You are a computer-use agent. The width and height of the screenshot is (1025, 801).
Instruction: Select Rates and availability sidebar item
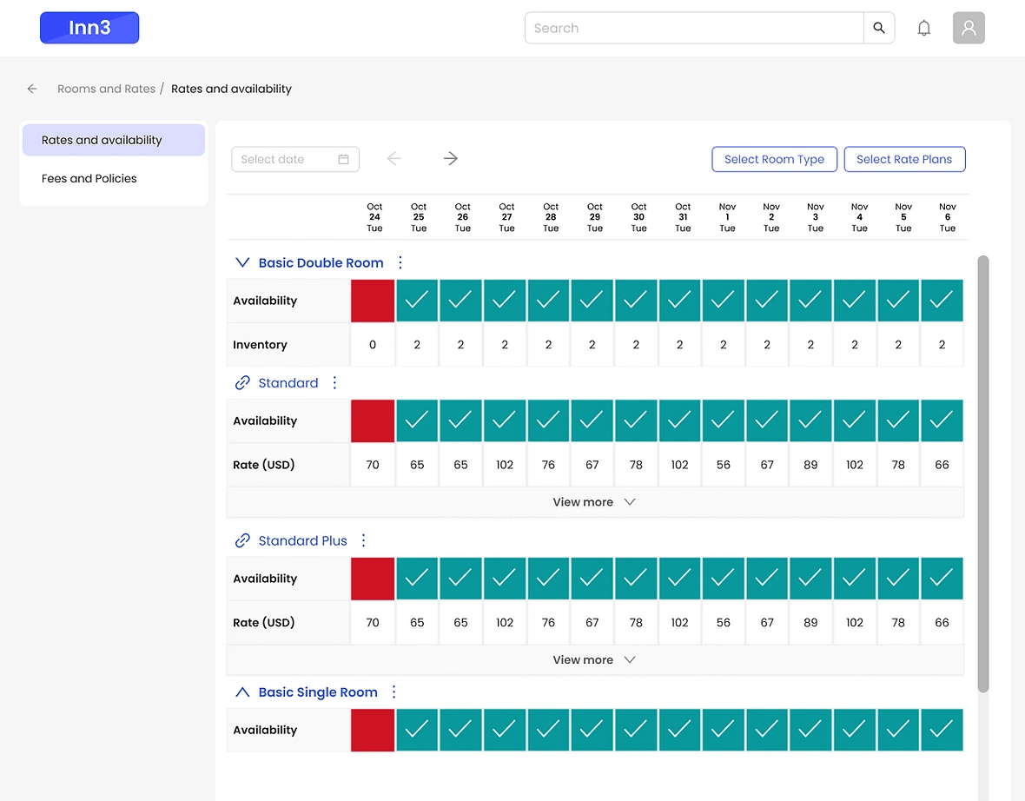(102, 140)
